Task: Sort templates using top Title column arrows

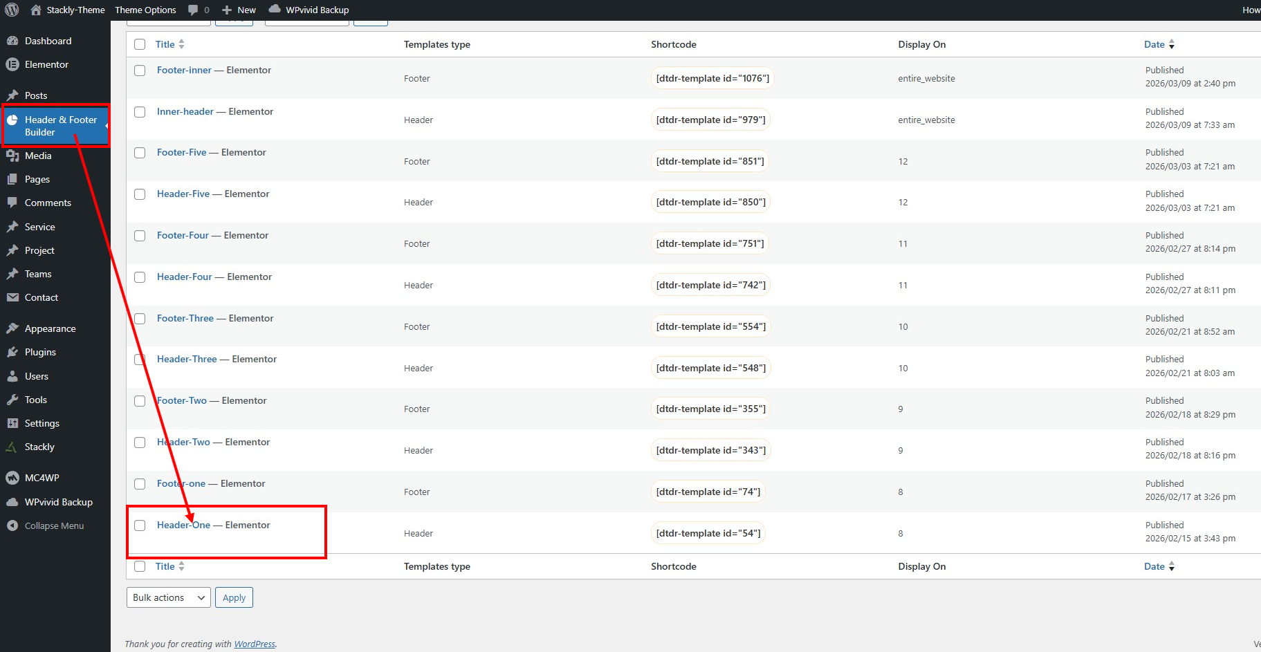Action: (181, 44)
